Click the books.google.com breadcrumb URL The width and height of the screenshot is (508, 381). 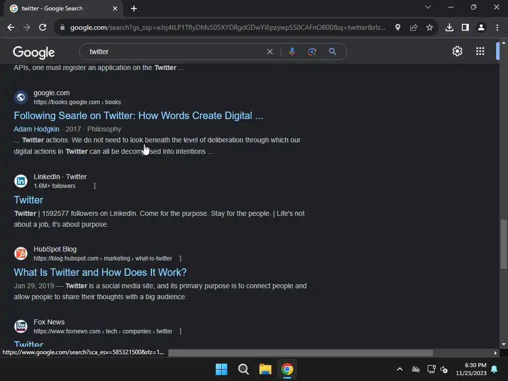pos(77,102)
